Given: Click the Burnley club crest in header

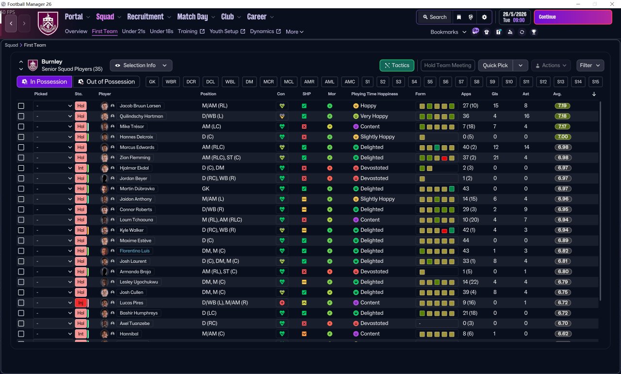Looking at the screenshot, I should click(x=48, y=23).
